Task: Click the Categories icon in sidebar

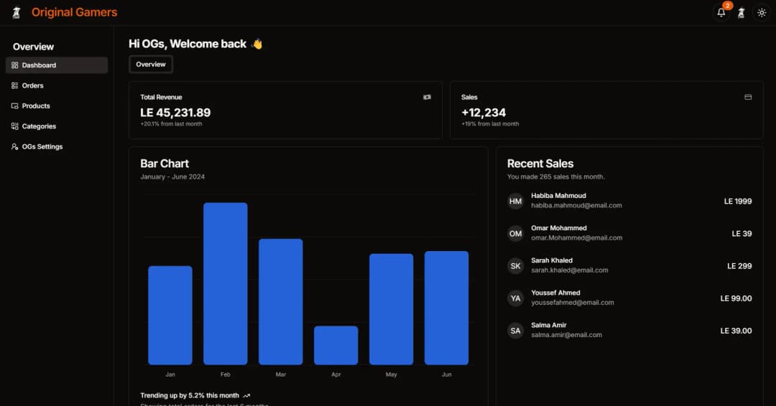Action: pos(15,126)
